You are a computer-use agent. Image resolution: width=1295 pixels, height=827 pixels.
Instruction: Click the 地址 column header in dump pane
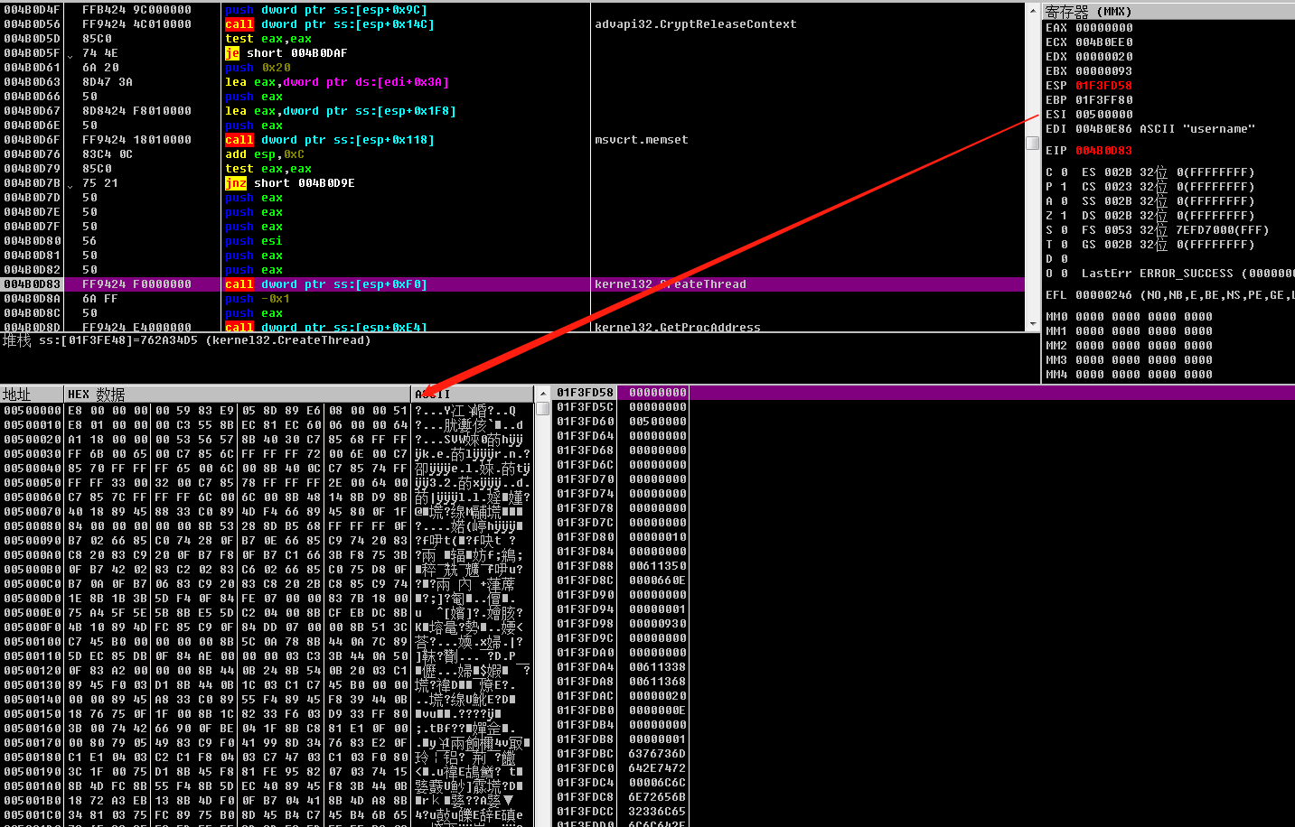(32, 394)
